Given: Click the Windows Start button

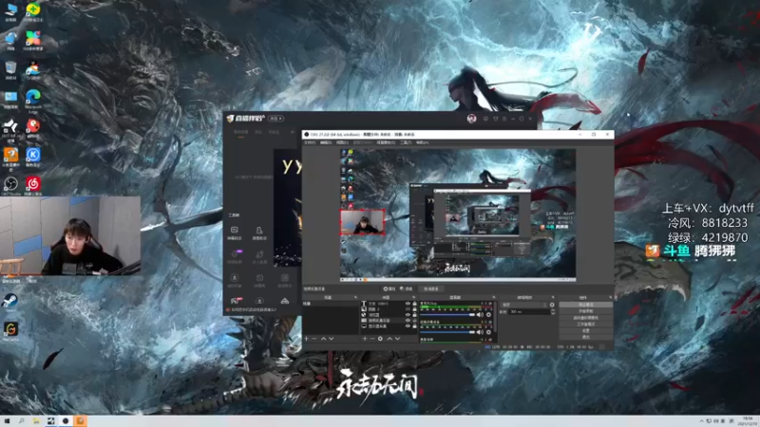Looking at the screenshot, I should pos(7,421).
